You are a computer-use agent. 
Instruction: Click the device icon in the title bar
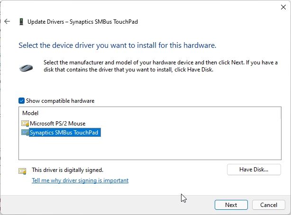click(21, 22)
